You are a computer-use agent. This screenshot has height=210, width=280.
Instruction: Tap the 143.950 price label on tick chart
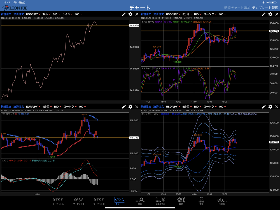click(134, 25)
